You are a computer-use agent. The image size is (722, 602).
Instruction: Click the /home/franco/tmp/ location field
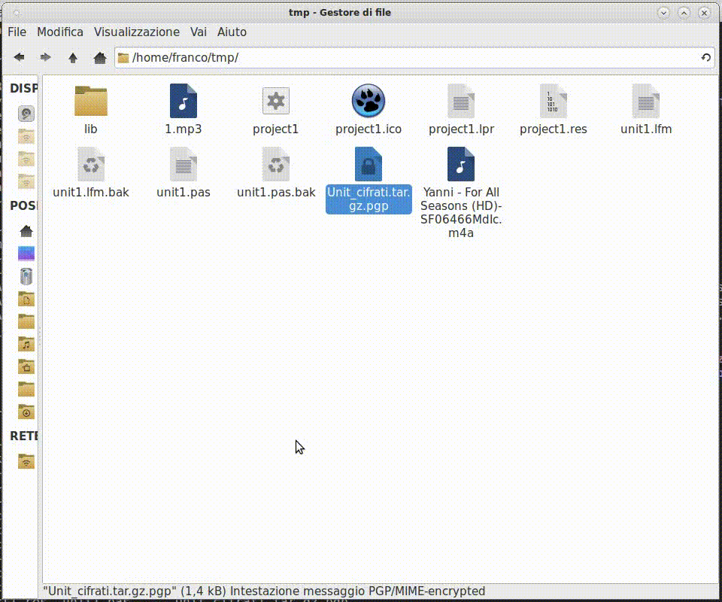pyautogui.click(x=414, y=58)
